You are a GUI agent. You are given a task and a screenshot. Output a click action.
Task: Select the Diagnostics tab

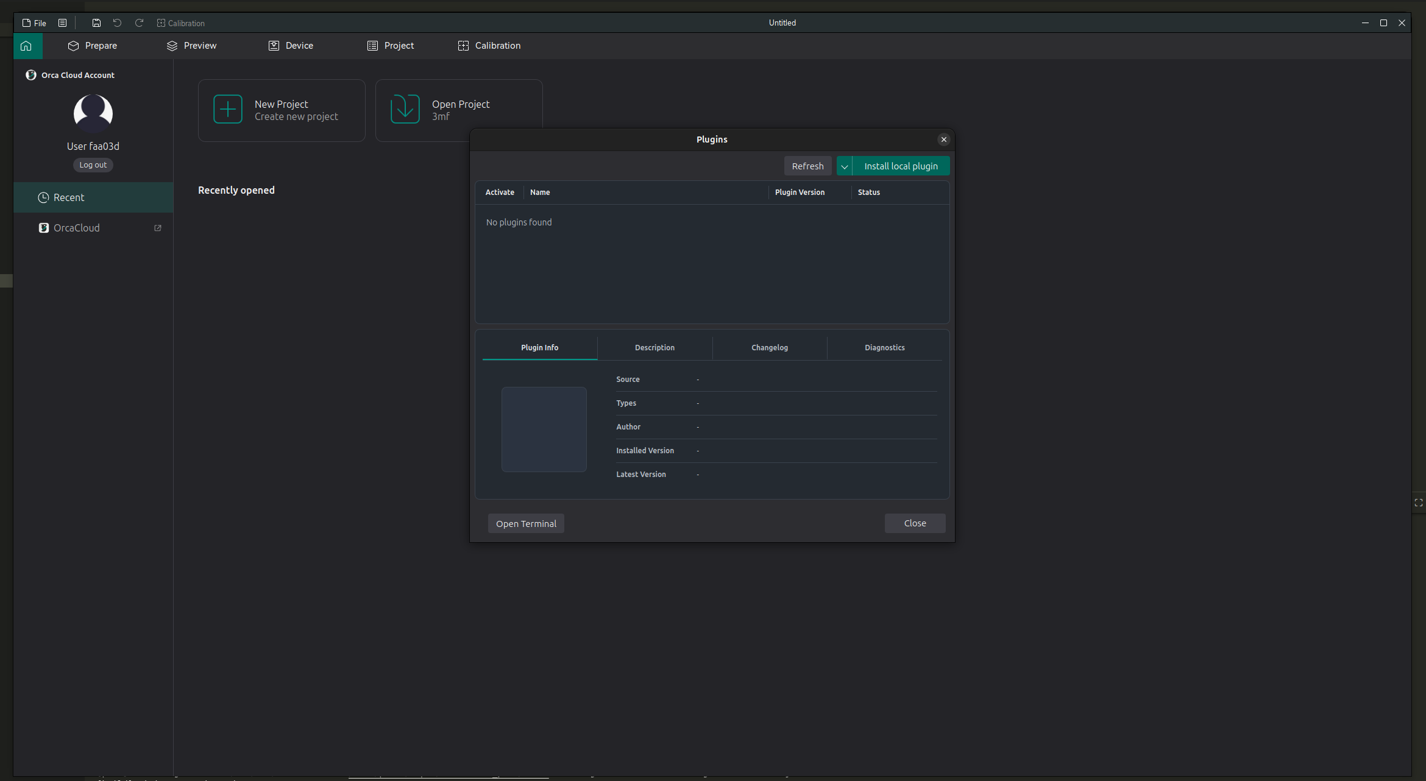click(885, 348)
